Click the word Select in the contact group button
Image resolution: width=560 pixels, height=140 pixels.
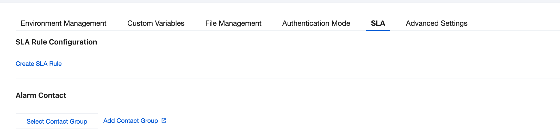click(35, 122)
